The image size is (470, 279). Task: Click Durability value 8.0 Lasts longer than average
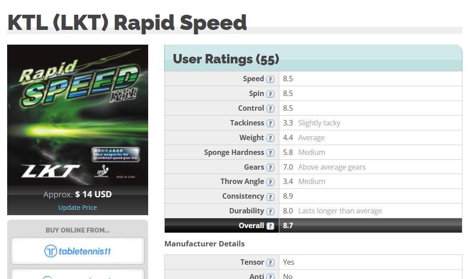[333, 211]
